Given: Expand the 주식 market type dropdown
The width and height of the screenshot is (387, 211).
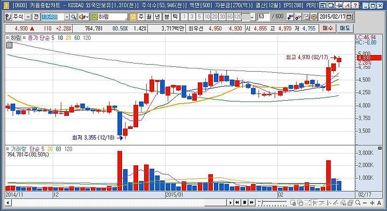Looking at the screenshot, I should 28,17.
